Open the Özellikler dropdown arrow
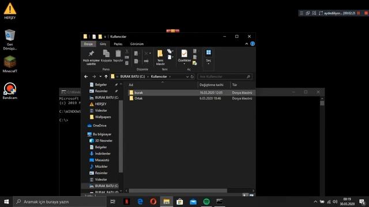Image resolution: width=369 pixels, height=207 pixels. 184,64
